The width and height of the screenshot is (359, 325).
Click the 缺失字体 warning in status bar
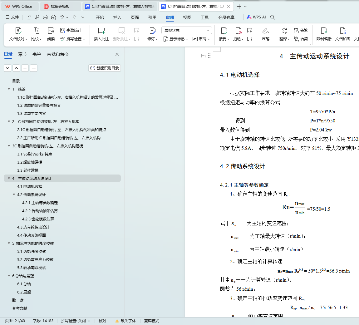point(126,321)
